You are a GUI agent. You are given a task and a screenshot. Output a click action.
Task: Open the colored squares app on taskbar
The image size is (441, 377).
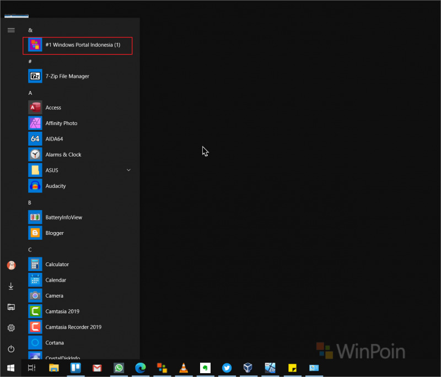(x=162, y=368)
